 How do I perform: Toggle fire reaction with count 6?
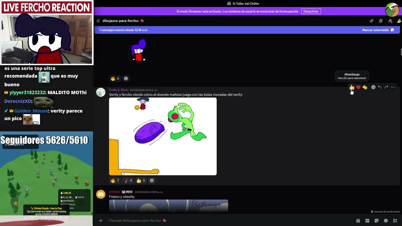tap(115, 78)
